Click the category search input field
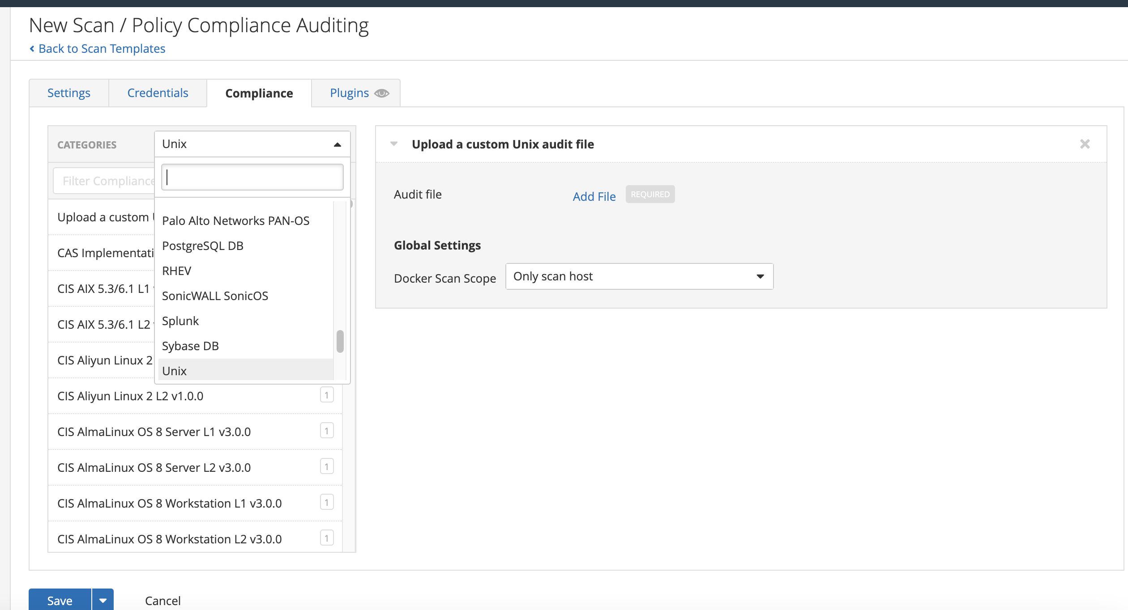This screenshot has height=610, width=1128. pos(252,177)
